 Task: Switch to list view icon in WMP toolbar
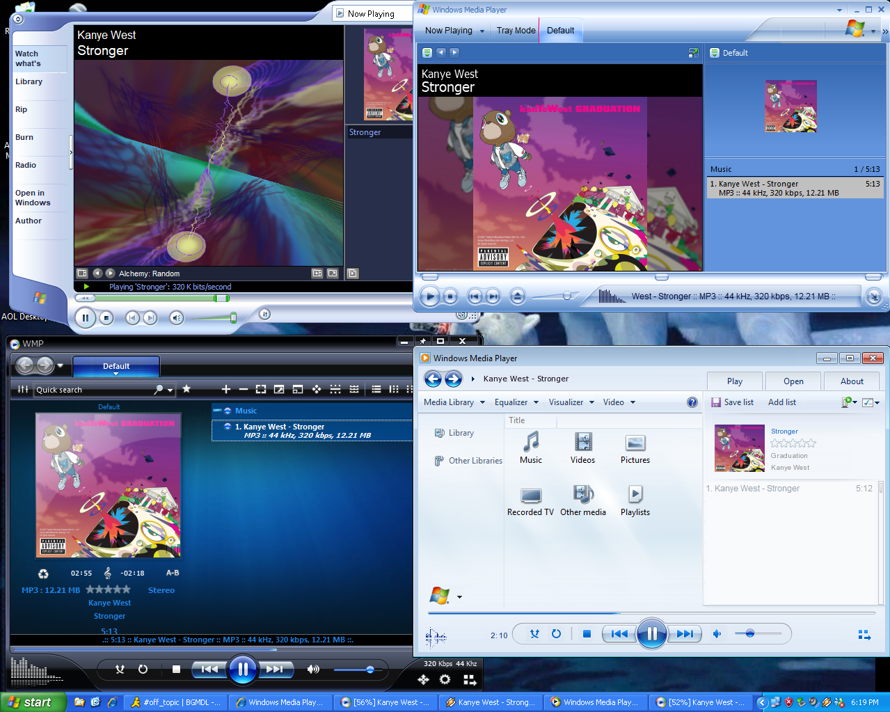click(376, 389)
